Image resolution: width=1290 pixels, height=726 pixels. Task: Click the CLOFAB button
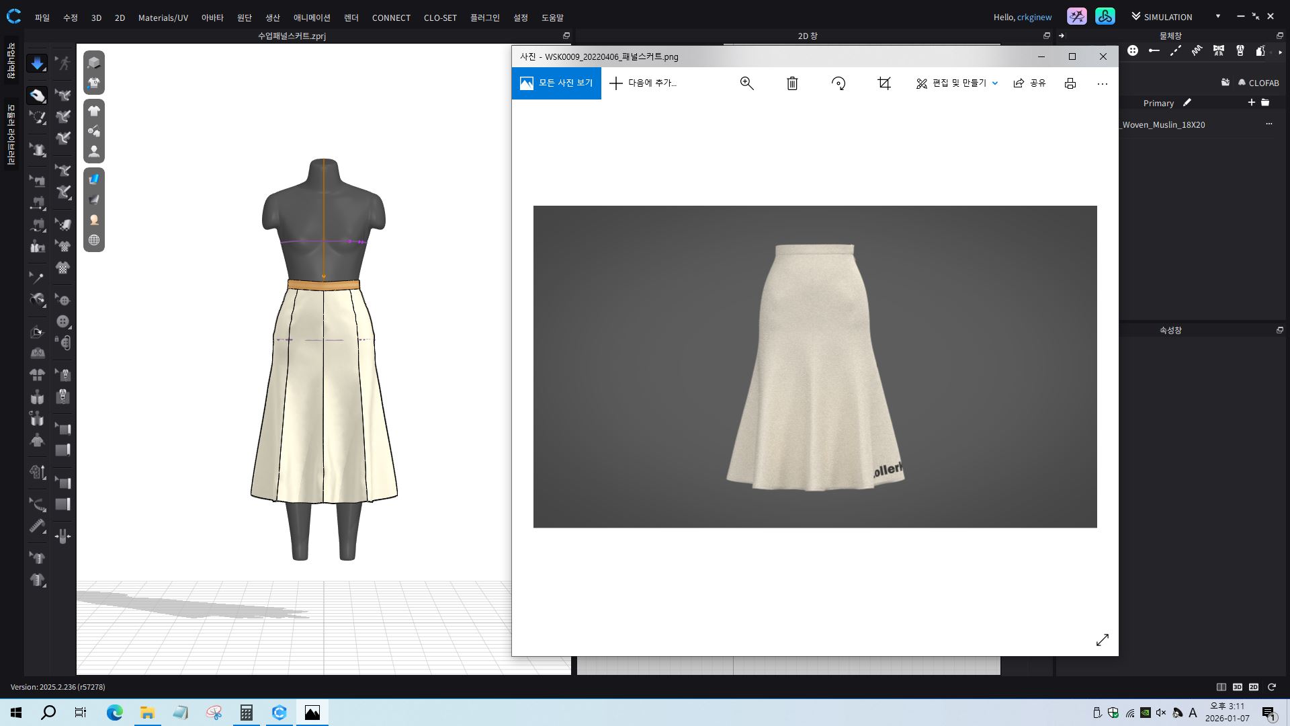[x=1258, y=83]
